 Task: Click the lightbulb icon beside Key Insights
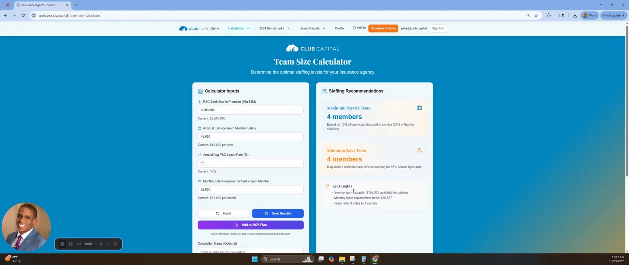tap(327, 186)
